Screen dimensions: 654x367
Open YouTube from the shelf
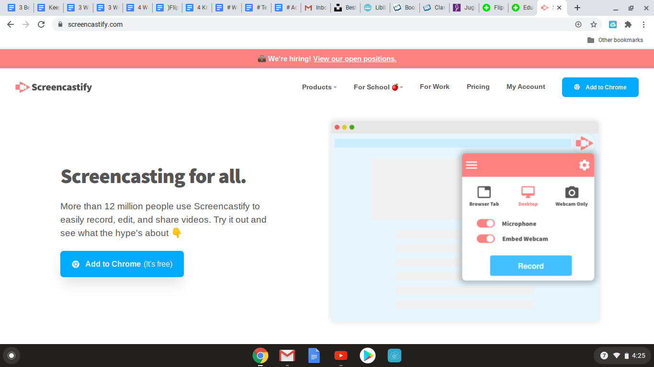(341, 356)
